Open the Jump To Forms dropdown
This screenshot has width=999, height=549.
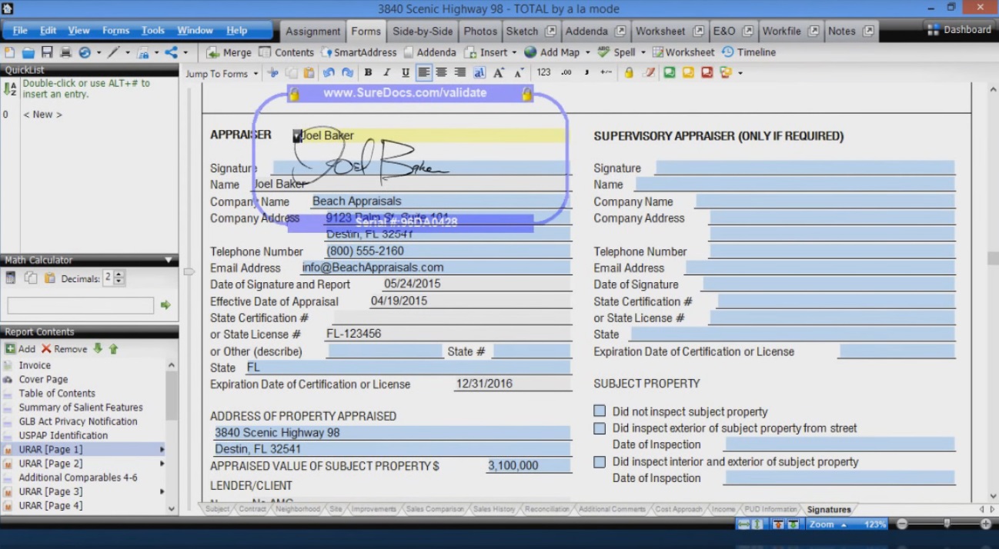click(254, 74)
